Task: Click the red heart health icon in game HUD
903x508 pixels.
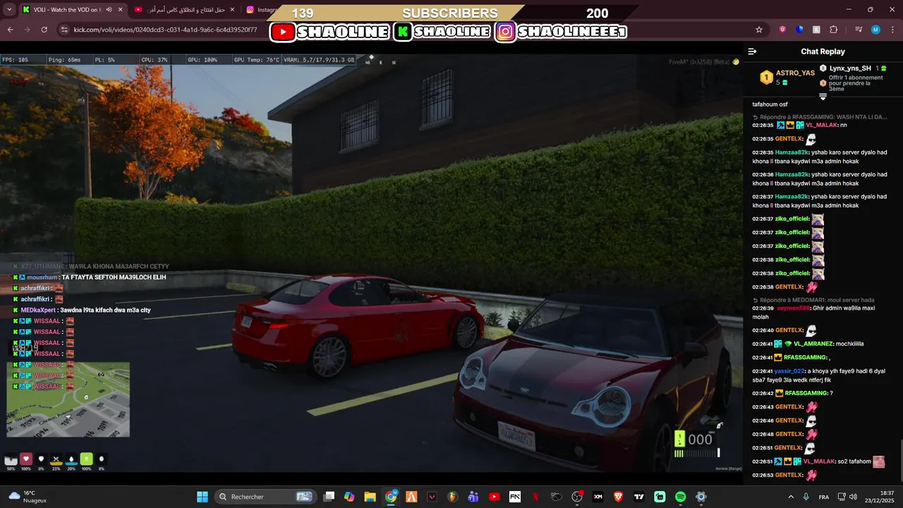Action: 26,459
